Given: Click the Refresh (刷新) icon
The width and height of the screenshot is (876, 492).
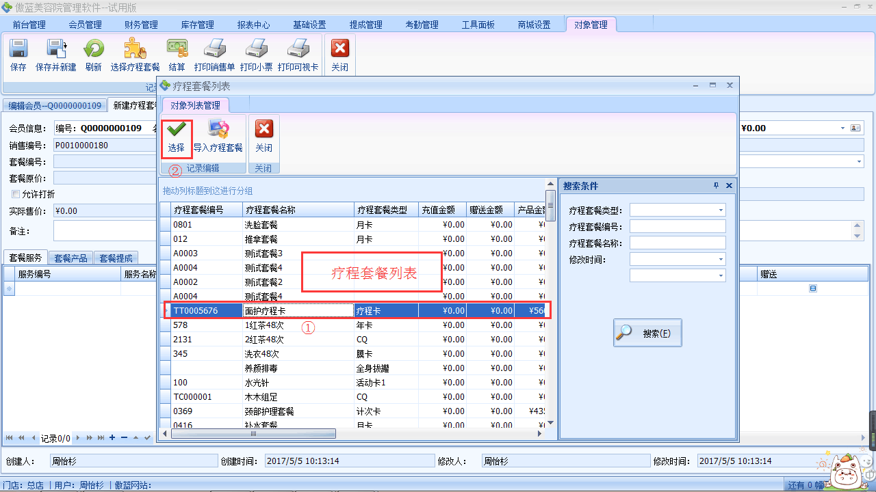Looking at the screenshot, I should click(93, 55).
